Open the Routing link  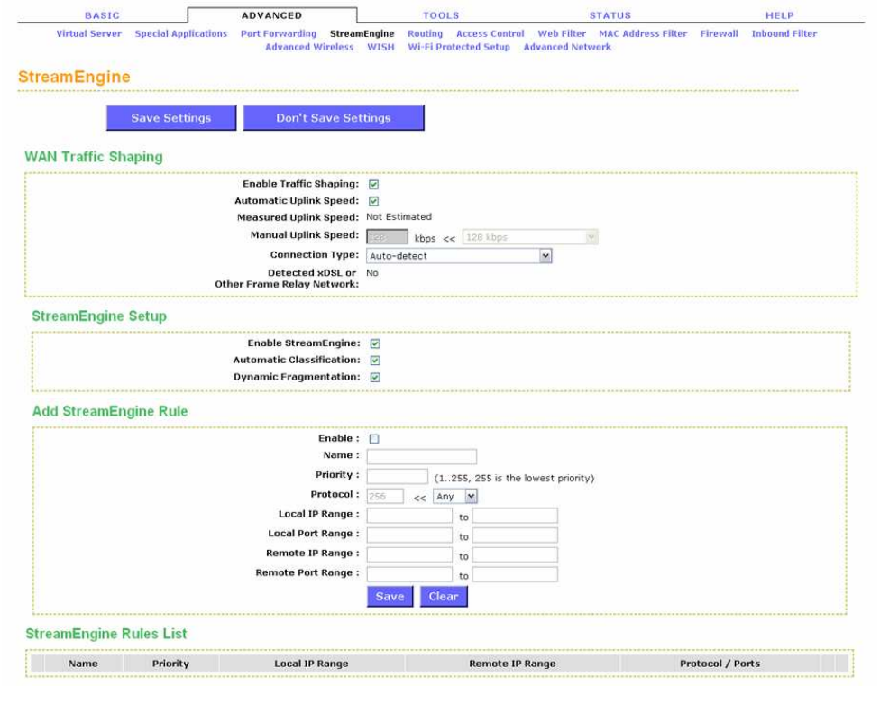click(x=425, y=33)
